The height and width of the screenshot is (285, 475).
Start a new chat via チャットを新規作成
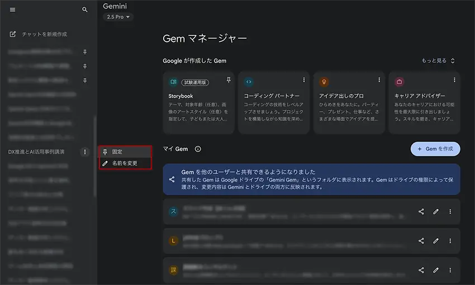[44, 34]
